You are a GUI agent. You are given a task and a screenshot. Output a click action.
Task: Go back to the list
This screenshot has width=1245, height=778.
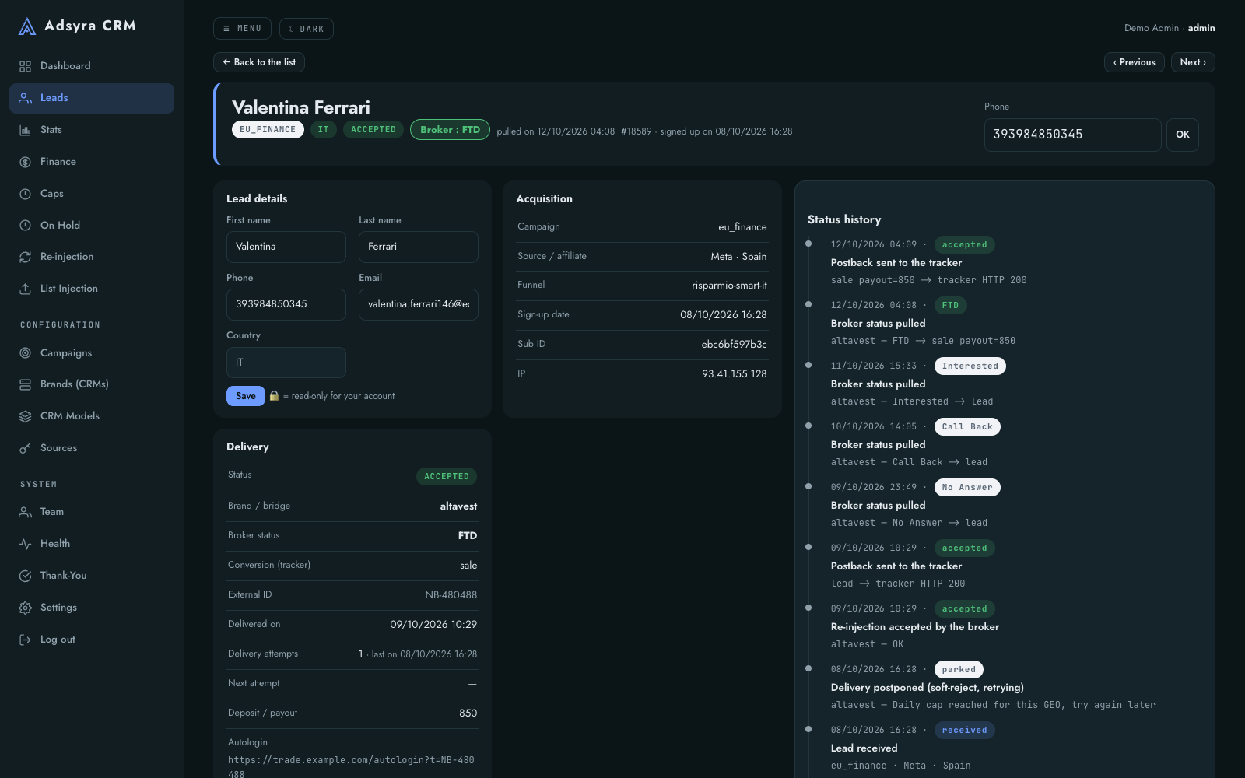[x=259, y=62]
